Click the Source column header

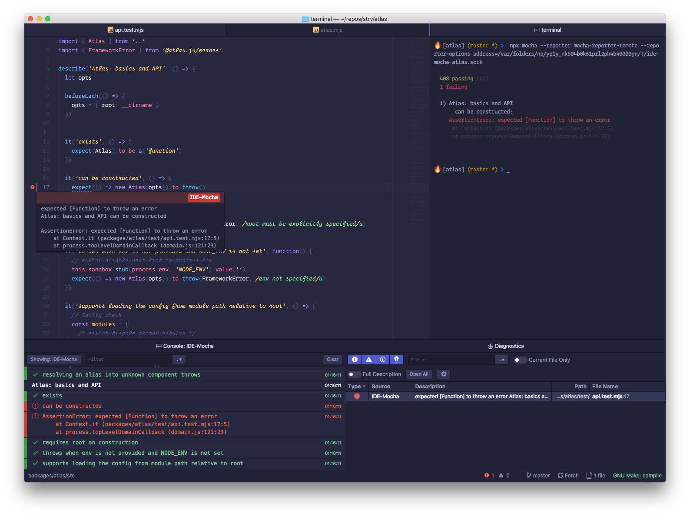[x=390, y=387]
